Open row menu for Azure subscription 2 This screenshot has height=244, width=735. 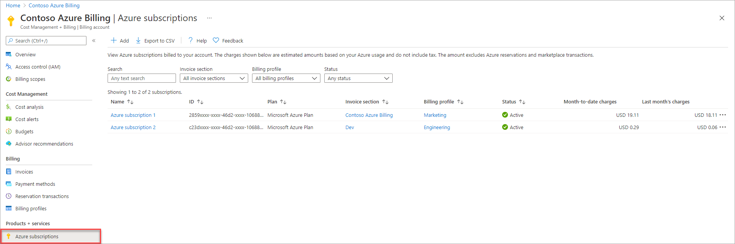[x=723, y=127]
